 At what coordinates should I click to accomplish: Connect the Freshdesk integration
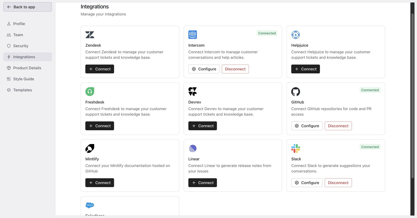[100, 126]
